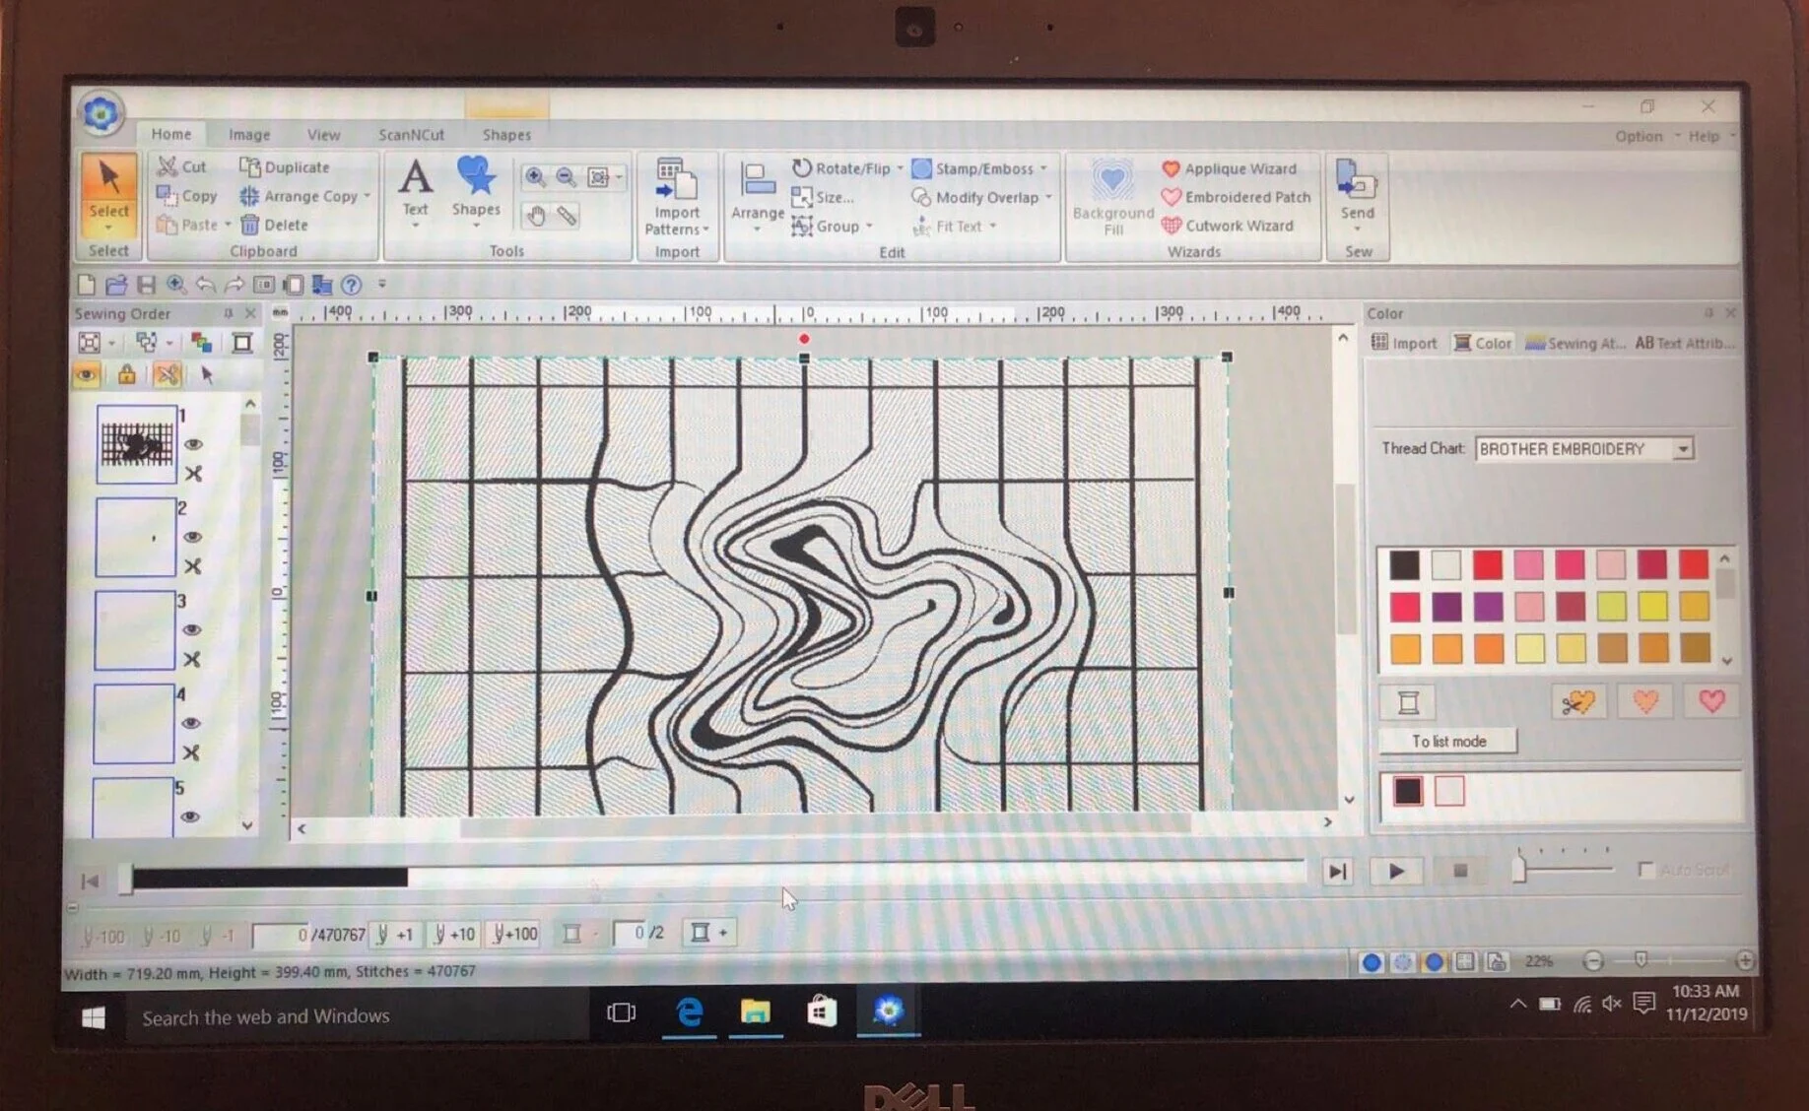Expand the Stamp/Emboss dropdown

pos(1043,168)
